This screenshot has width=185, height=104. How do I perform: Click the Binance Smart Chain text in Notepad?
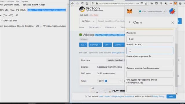[x=34, y=5]
